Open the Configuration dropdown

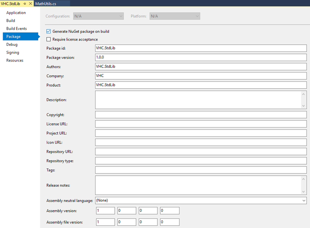(99, 16)
